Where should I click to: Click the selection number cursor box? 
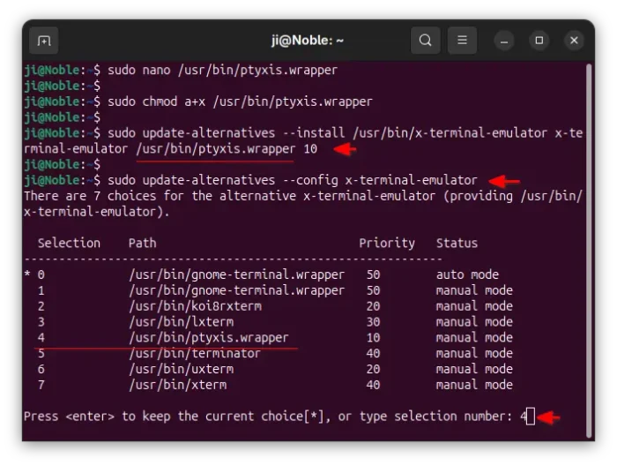[x=530, y=417]
